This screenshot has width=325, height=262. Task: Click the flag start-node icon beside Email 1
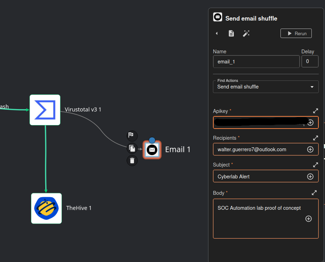[132, 136]
